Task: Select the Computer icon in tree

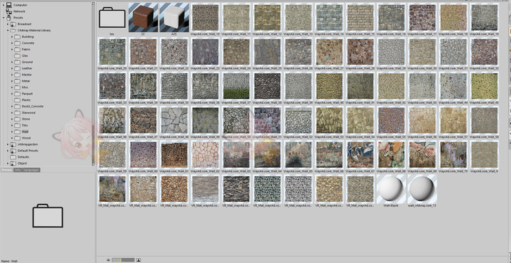Action: (x=9, y=5)
